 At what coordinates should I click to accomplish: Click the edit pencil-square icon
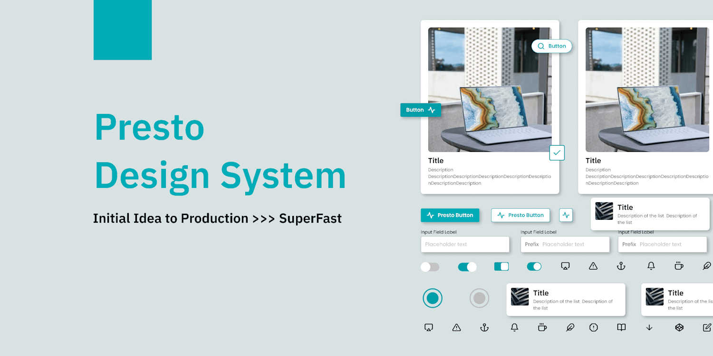point(707,327)
